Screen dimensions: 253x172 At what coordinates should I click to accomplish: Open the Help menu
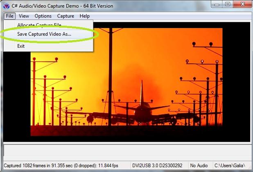pyautogui.click(x=85, y=16)
